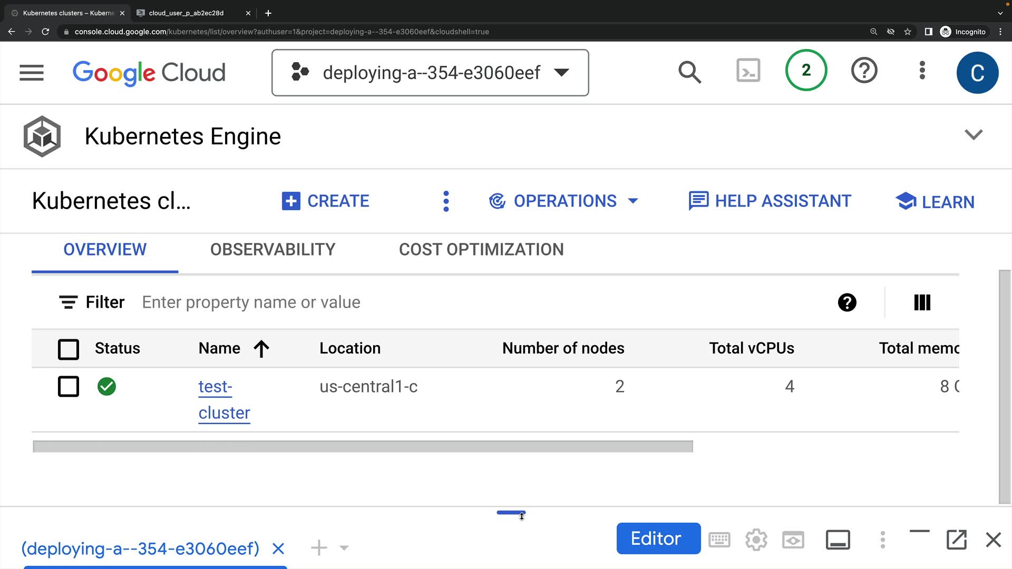Select all clusters header checkbox
1012x569 pixels.
click(69, 349)
